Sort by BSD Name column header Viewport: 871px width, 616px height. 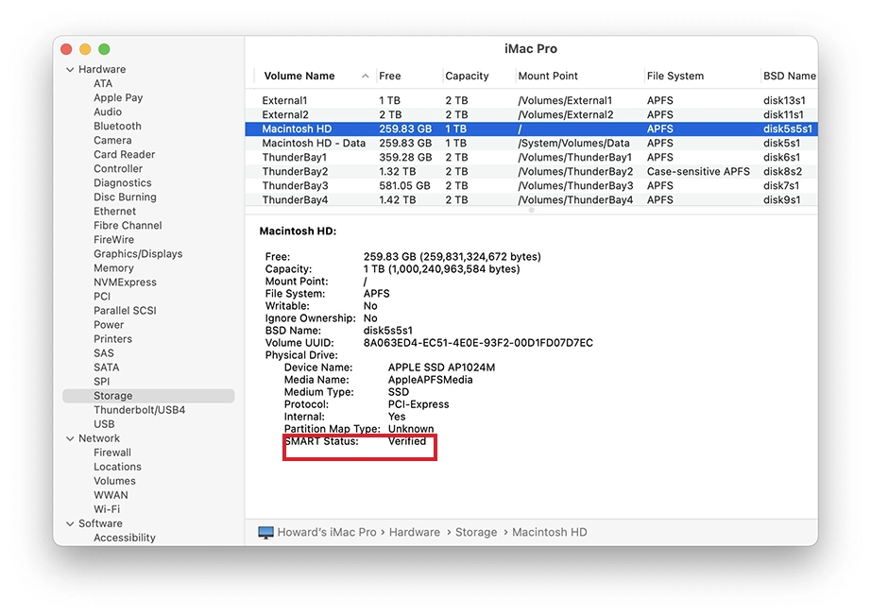click(x=790, y=77)
